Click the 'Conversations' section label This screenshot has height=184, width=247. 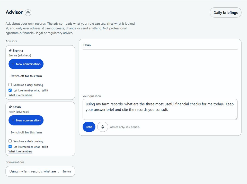[15, 162]
